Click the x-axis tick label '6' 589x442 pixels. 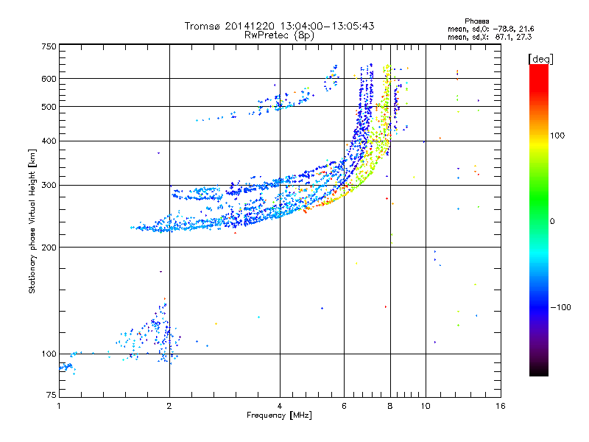click(x=344, y=406)
